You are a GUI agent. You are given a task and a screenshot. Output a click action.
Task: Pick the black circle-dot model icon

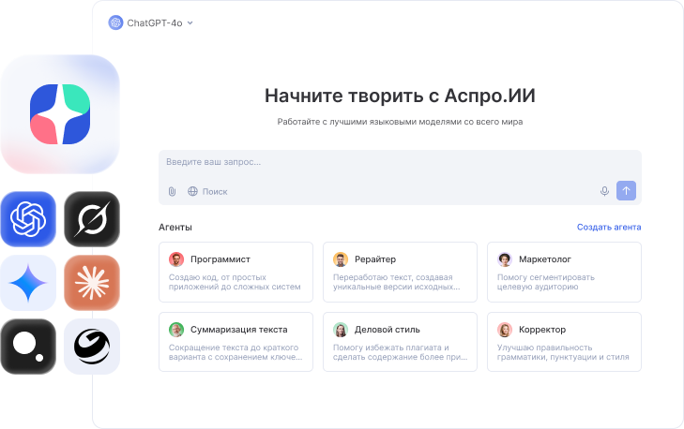point(28,347)
